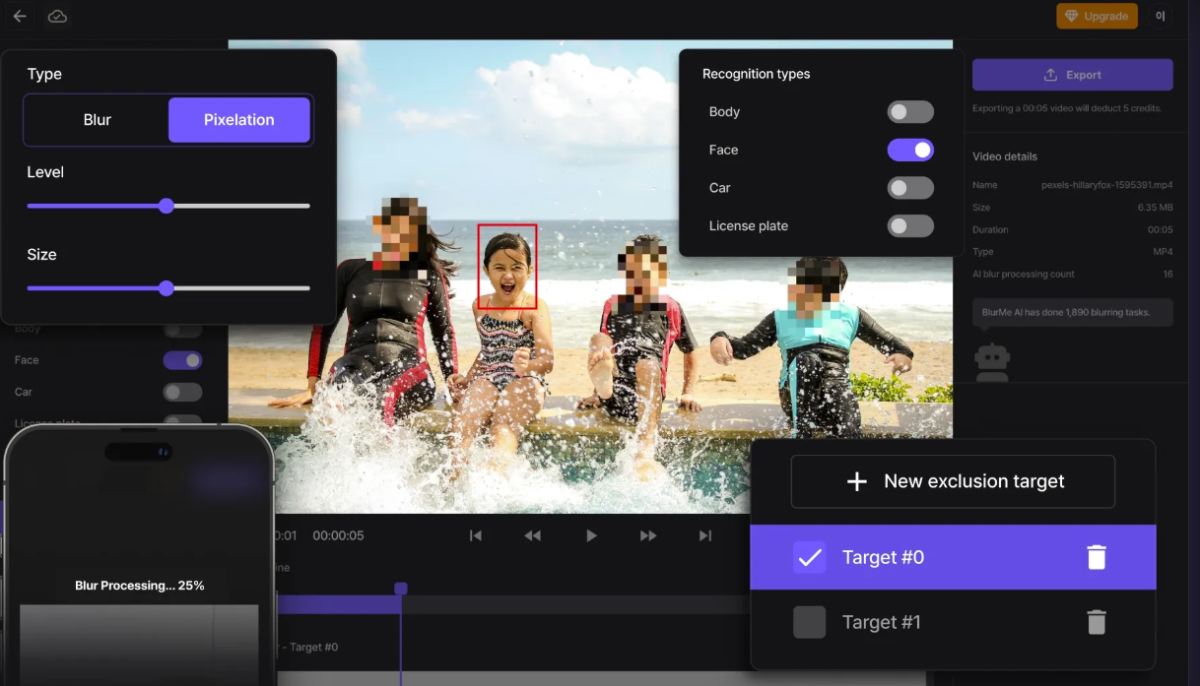Click the back arrow icon

(20, 16)
